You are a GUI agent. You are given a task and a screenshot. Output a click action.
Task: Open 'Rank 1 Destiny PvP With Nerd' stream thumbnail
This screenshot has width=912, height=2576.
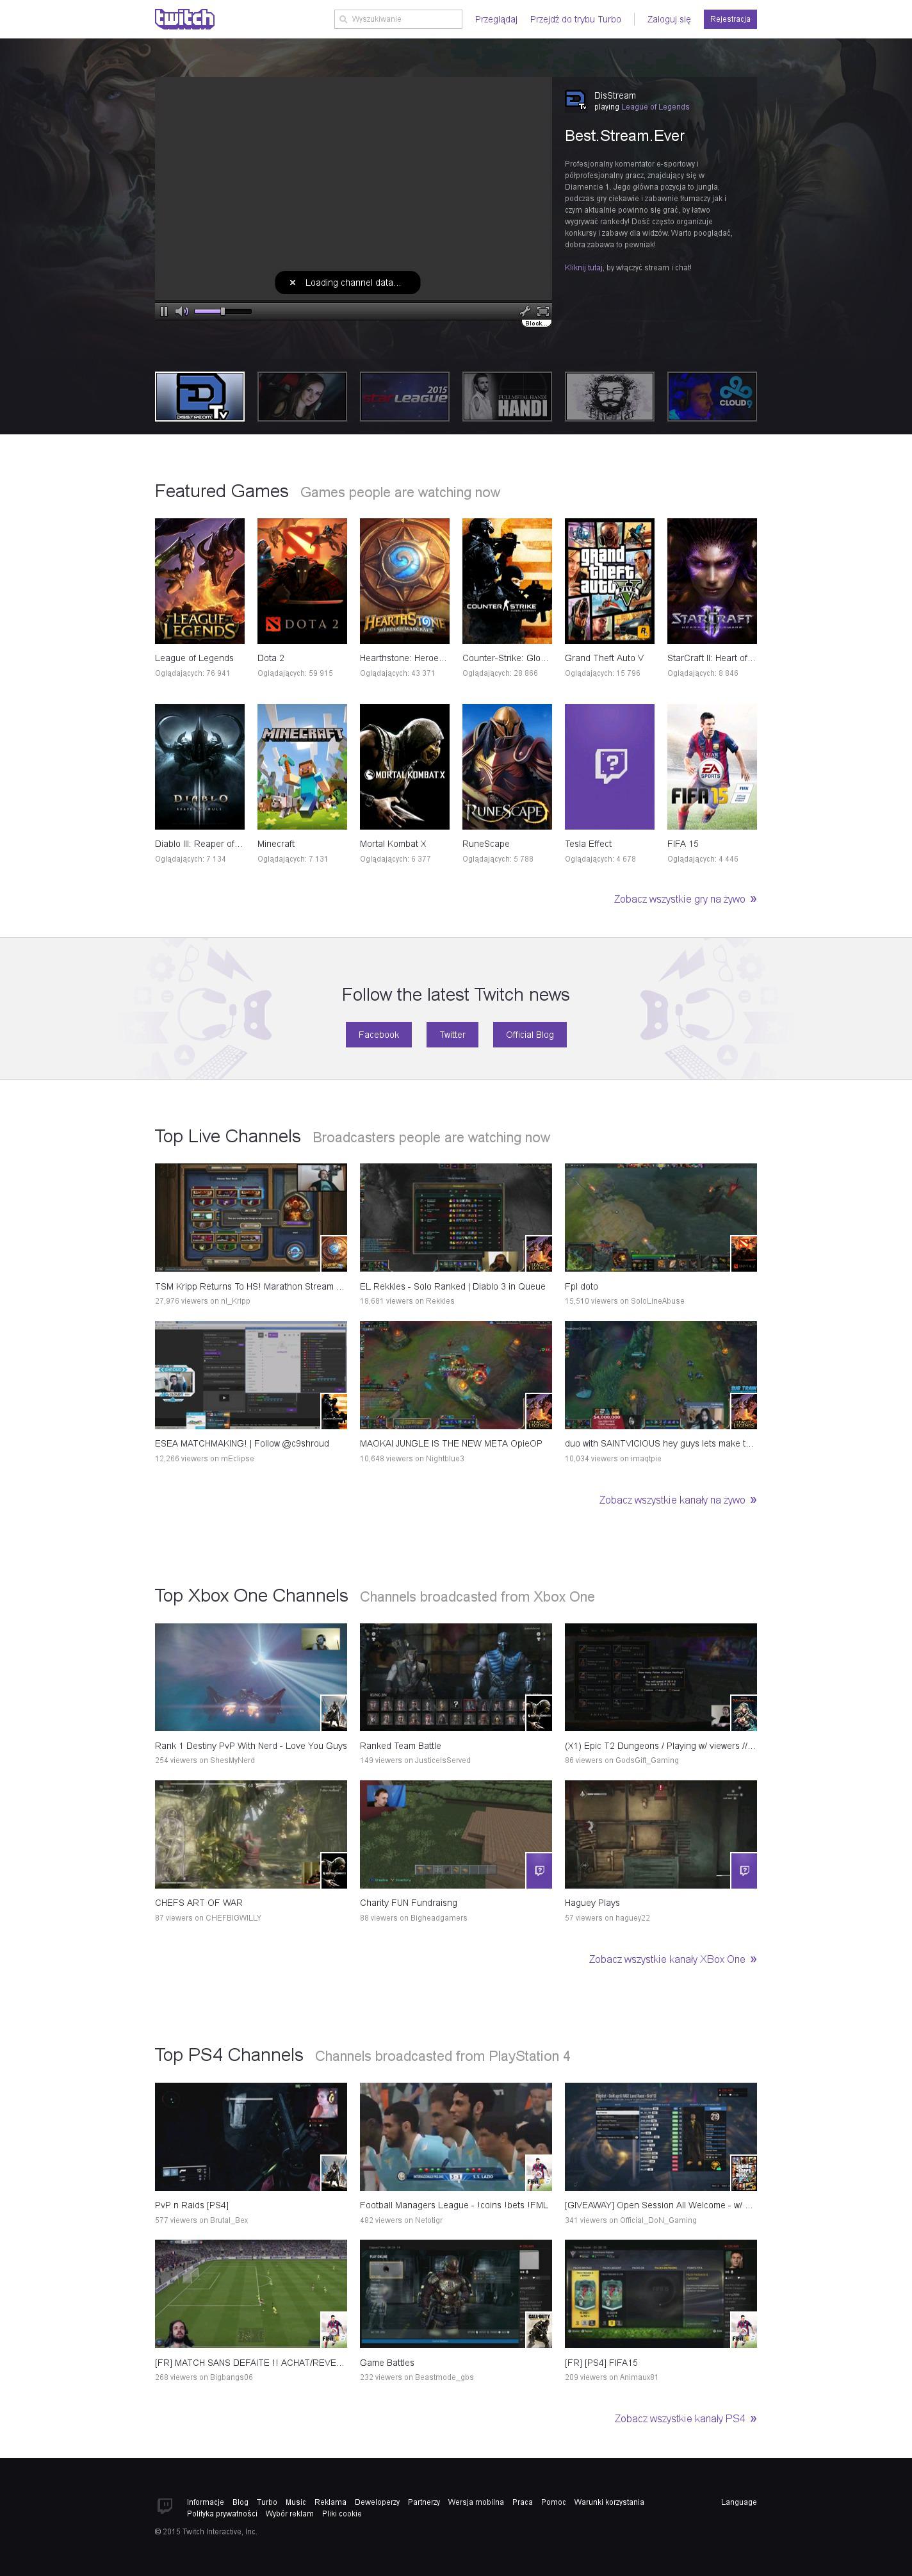point(251,1677)
